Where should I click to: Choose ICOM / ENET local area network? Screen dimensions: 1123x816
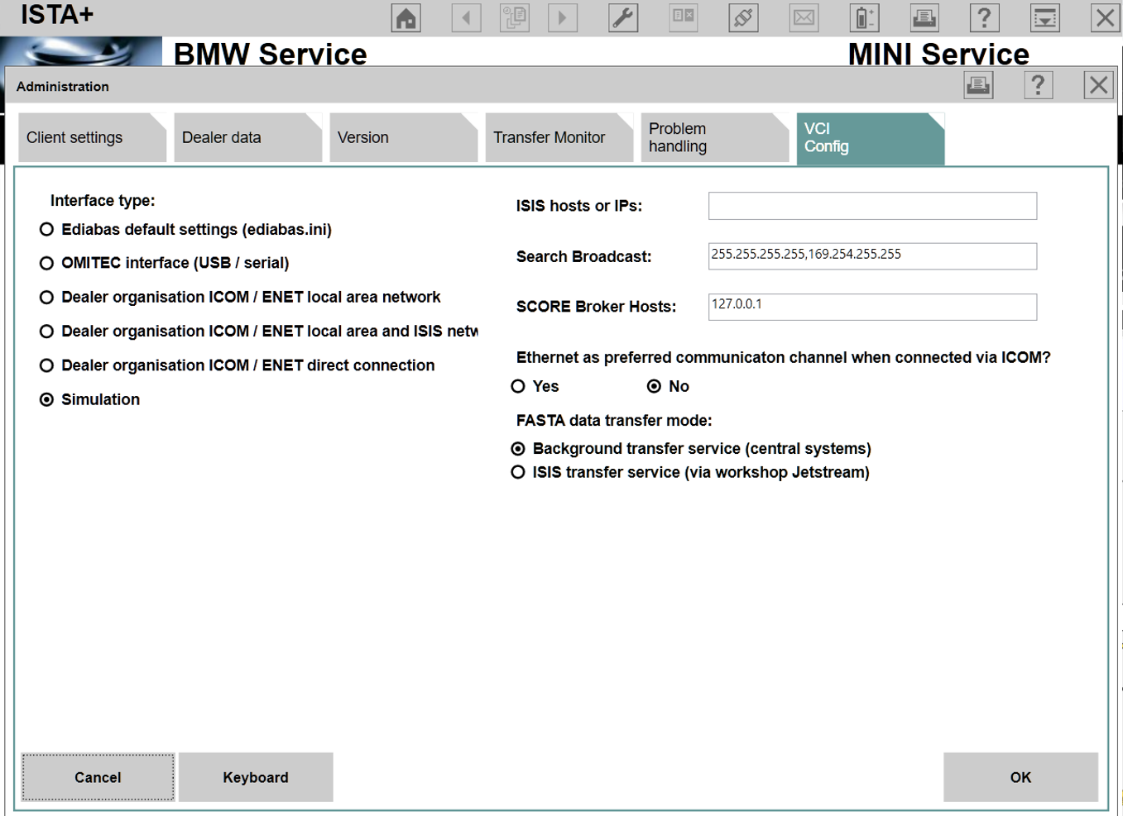[x=241, y=297]
